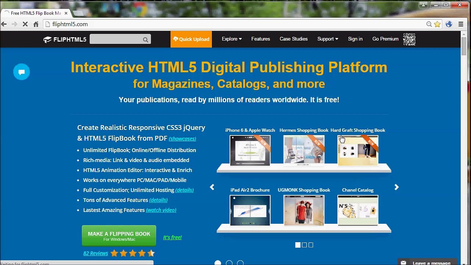The height and width of the screenshot is (265, 471).
Task: Open the 82 Reviews link
Action: 96,253
